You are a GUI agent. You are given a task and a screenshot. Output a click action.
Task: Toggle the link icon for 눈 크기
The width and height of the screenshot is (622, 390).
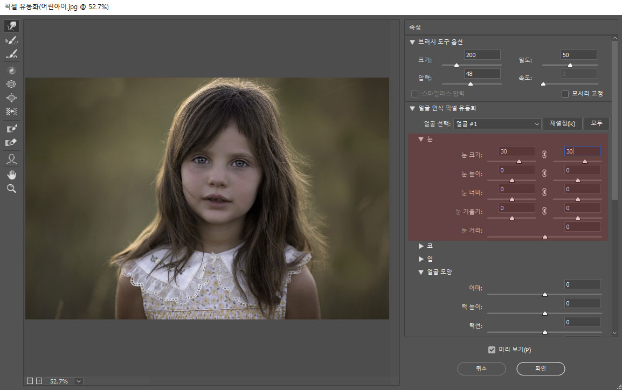click(x=544, y=154)
